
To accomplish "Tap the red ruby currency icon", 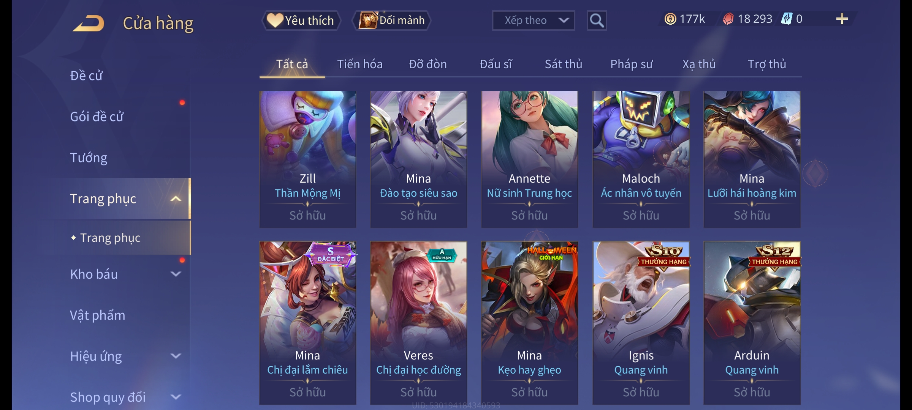I will pyautogui.click(x=728, y=19).
